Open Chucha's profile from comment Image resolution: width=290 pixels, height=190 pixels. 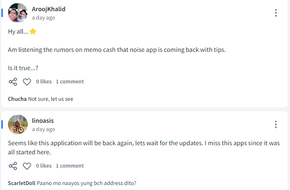point(17,99)
